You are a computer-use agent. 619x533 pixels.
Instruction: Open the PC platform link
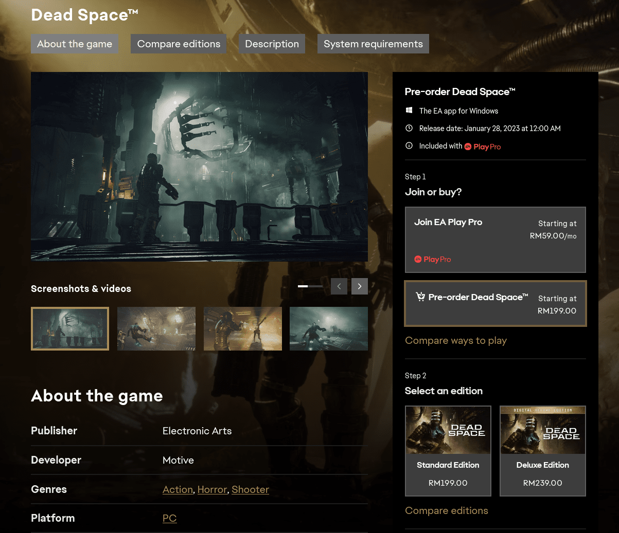tap(169, 518)
